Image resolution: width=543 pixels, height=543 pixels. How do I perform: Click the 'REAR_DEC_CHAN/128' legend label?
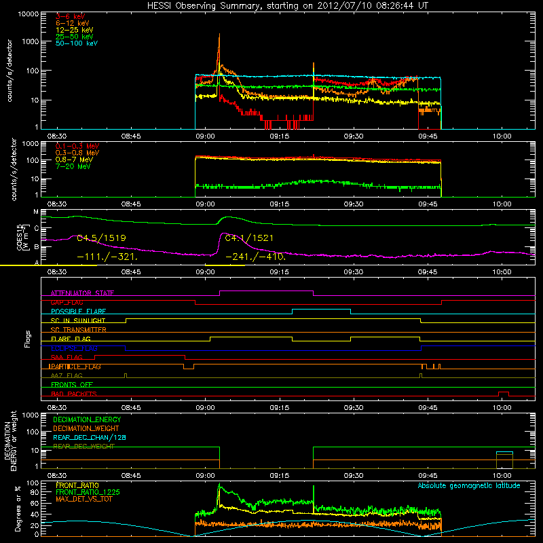click(x=90, y=437)
